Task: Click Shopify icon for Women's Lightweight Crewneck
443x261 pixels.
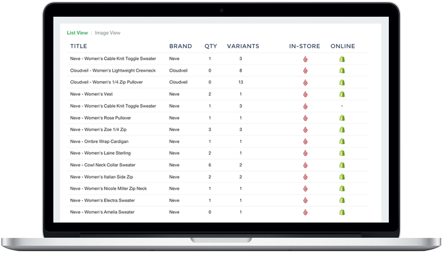Action: pos(342,70)
